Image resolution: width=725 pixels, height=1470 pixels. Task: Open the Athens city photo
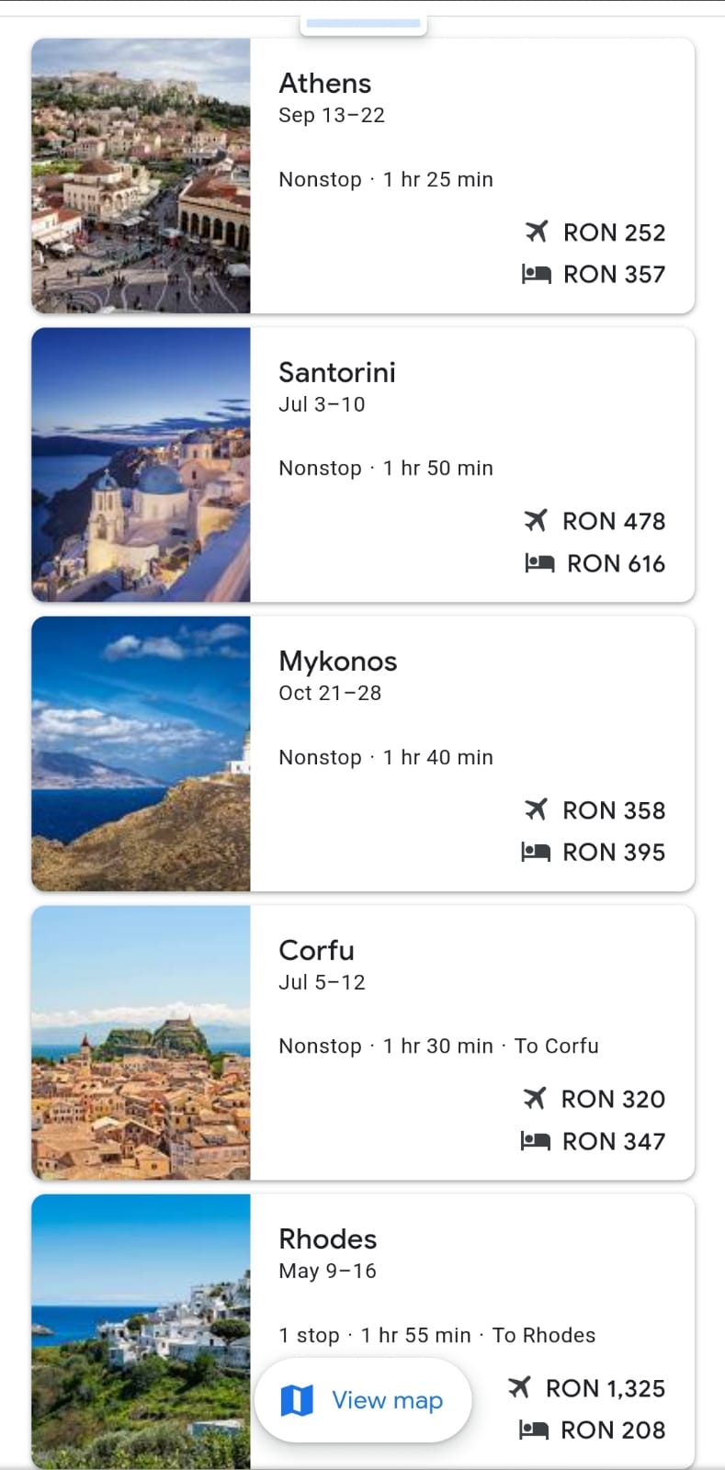(141, 175)
